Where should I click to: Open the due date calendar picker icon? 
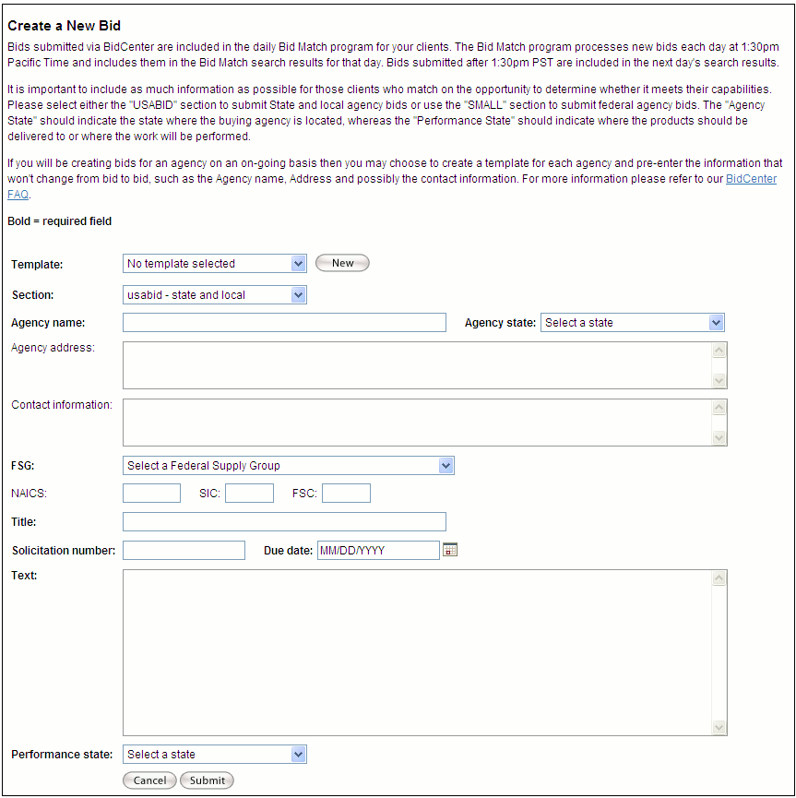pyautogui.click(x=450, y=550)
